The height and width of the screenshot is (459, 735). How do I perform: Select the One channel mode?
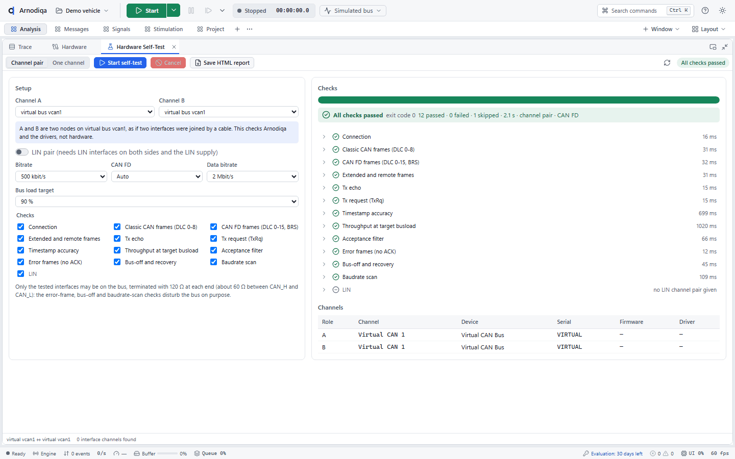(68, 63)
